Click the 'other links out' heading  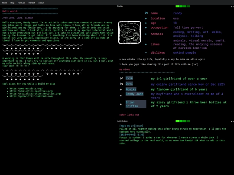pos(129,115)
